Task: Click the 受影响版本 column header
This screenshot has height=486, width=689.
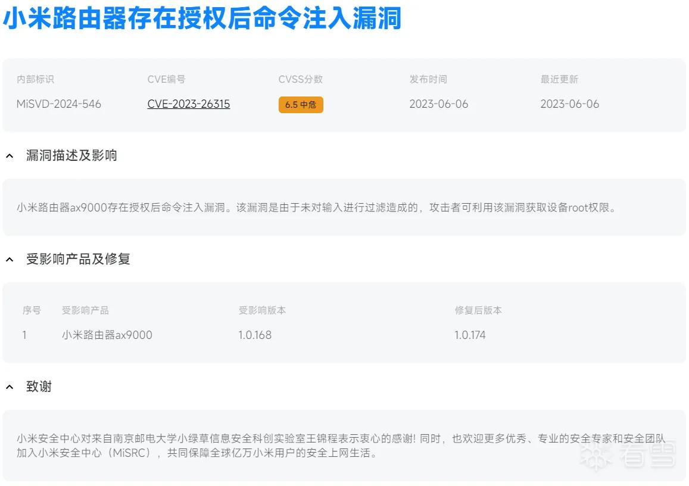Action: (263, 310)
